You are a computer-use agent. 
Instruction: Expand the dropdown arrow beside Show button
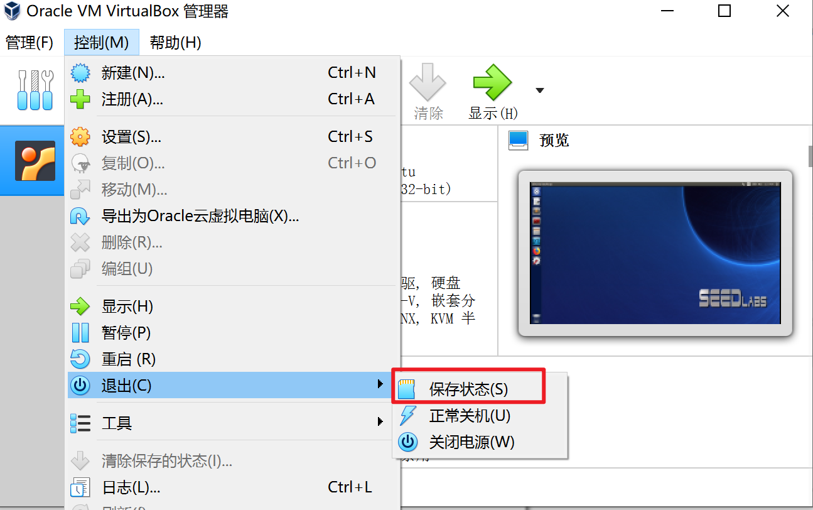(539, 91)
